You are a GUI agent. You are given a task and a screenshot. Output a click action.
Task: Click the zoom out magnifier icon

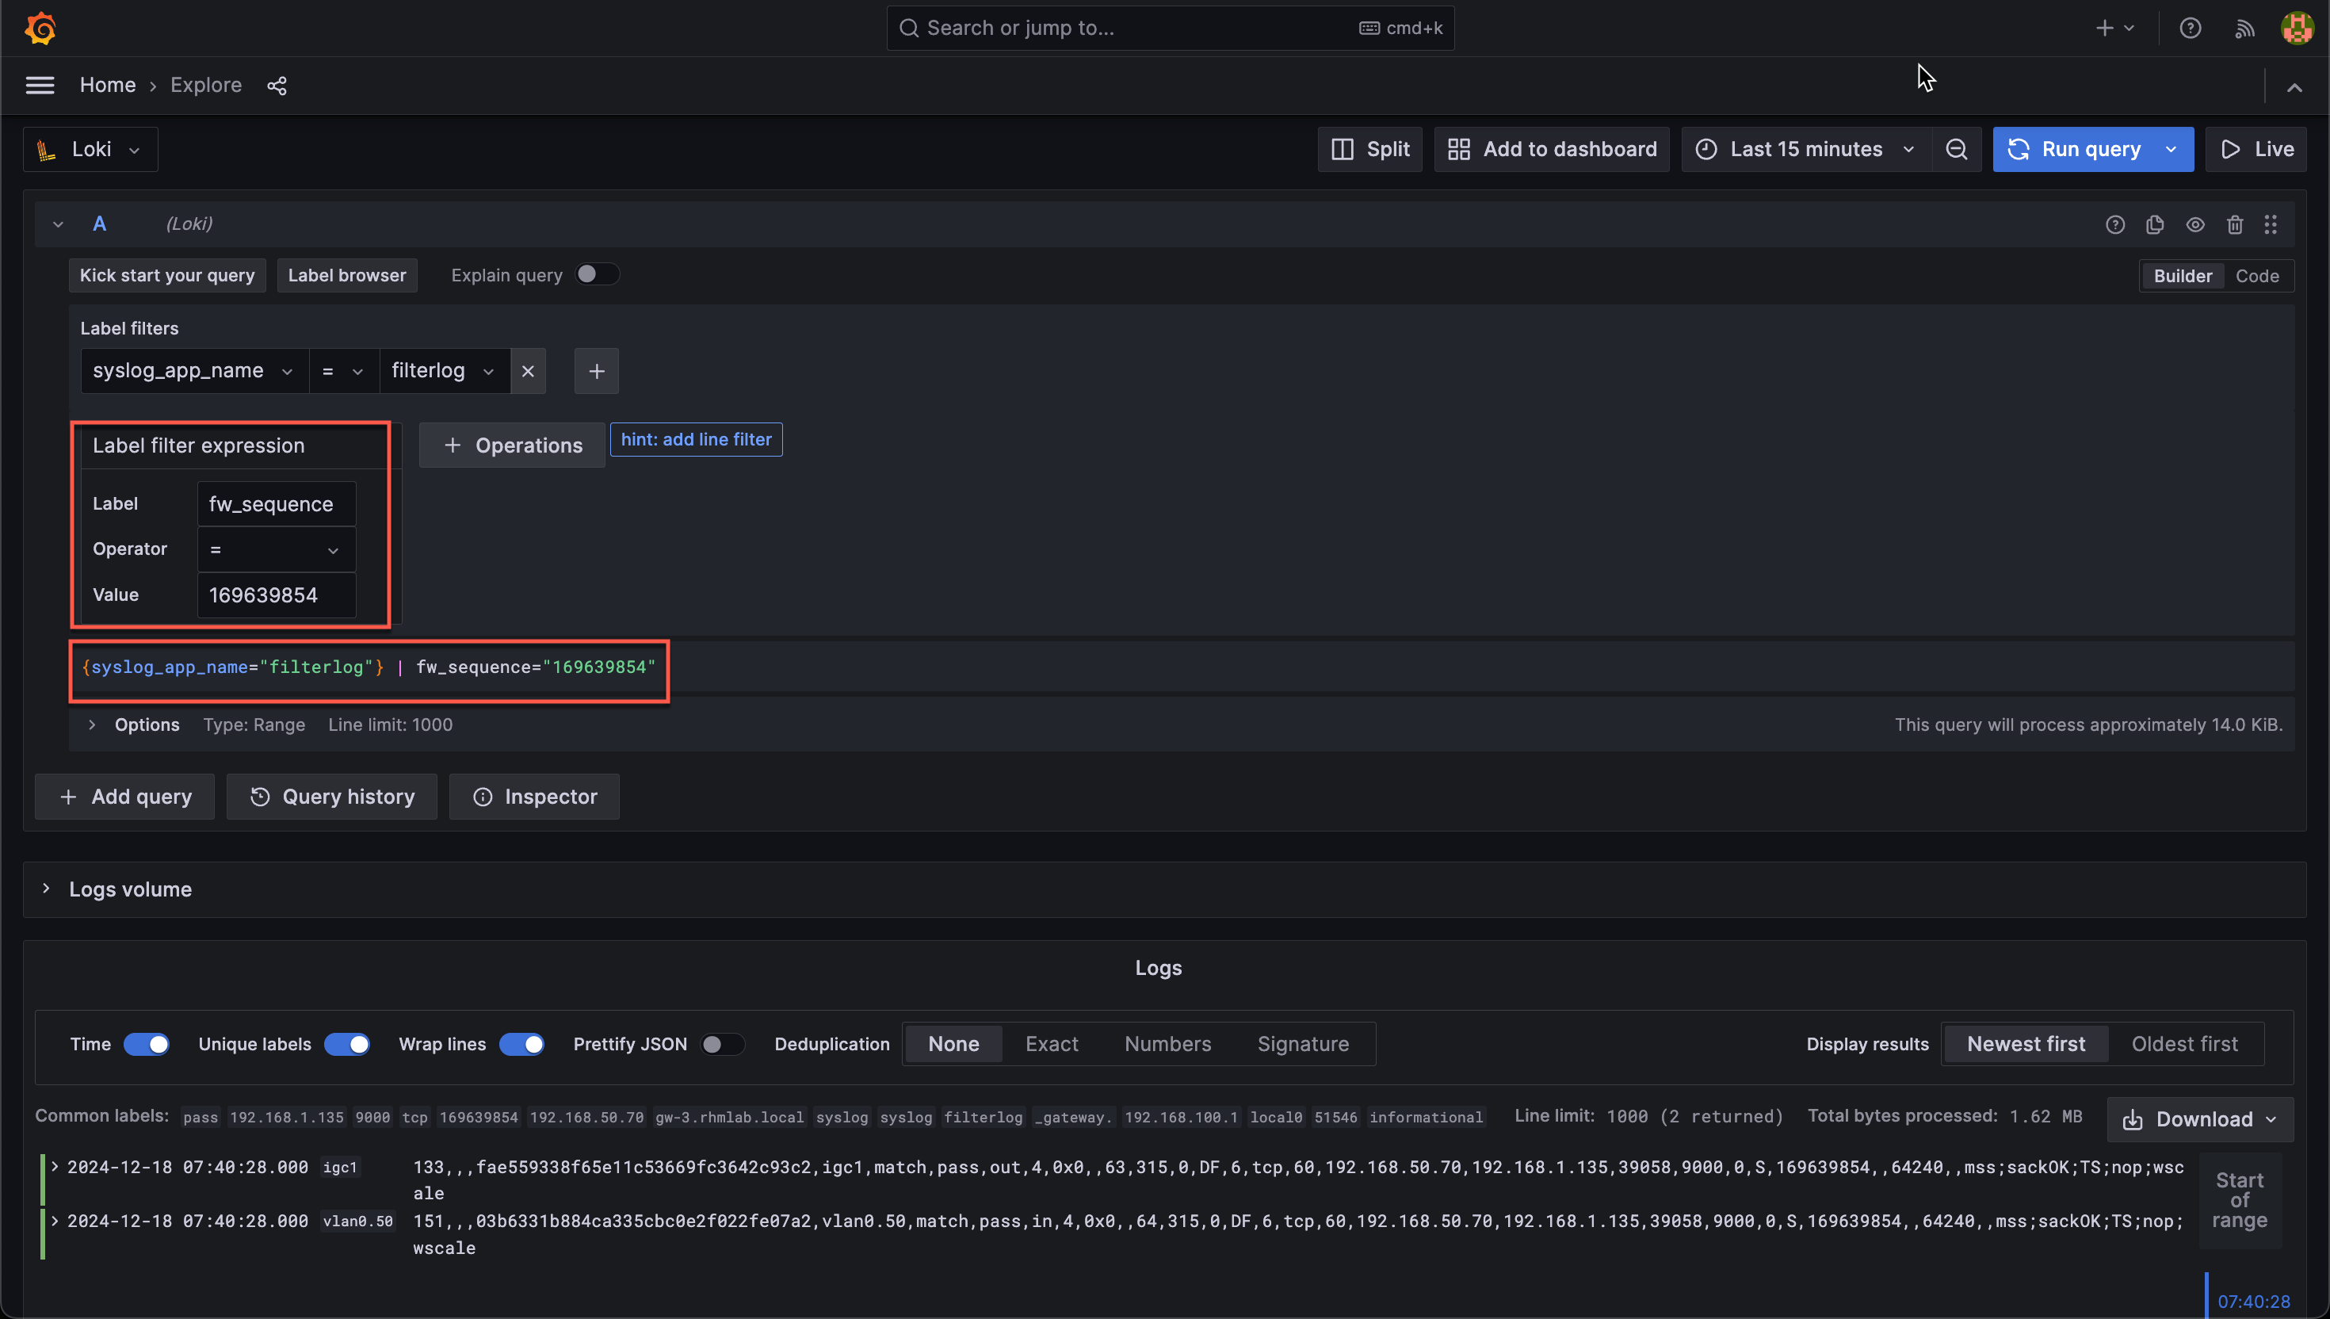point(1956,149)
